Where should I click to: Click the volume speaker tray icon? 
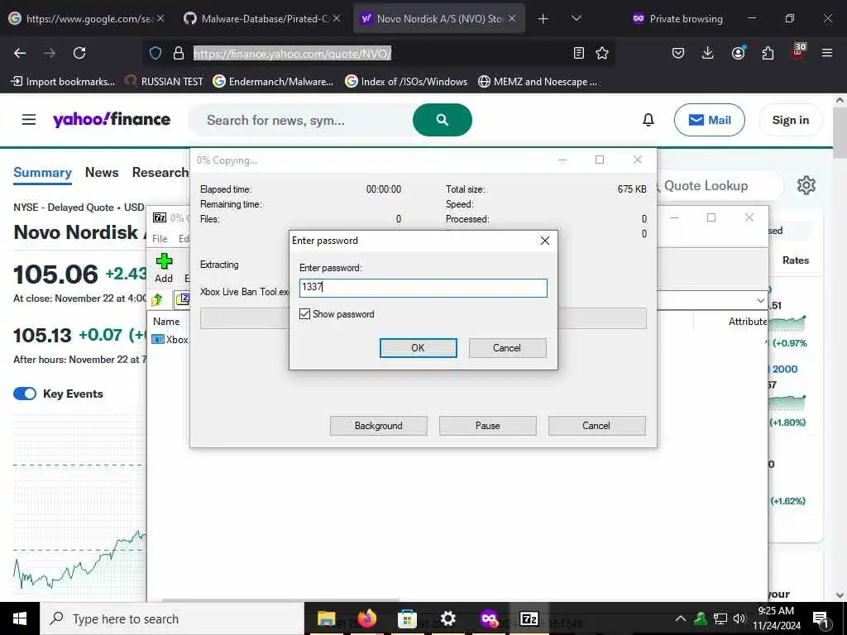pos(739,618)
